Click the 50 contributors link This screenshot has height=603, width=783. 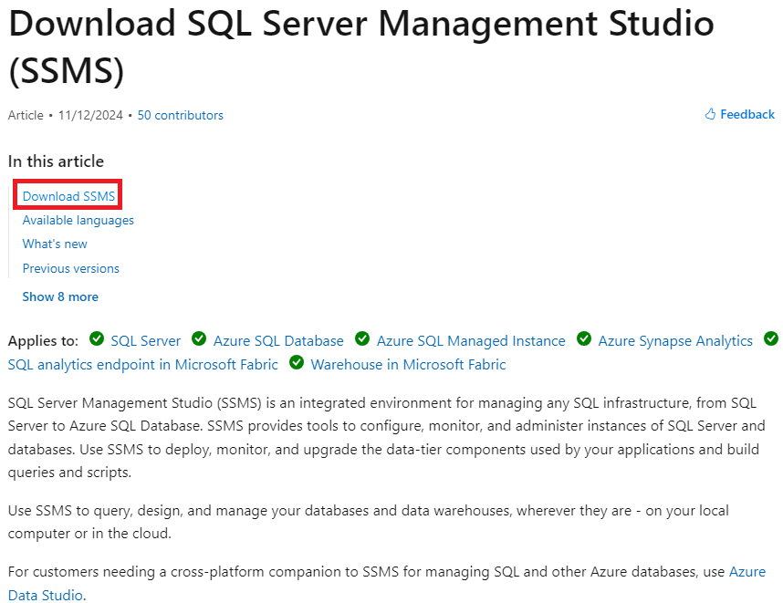180,115
